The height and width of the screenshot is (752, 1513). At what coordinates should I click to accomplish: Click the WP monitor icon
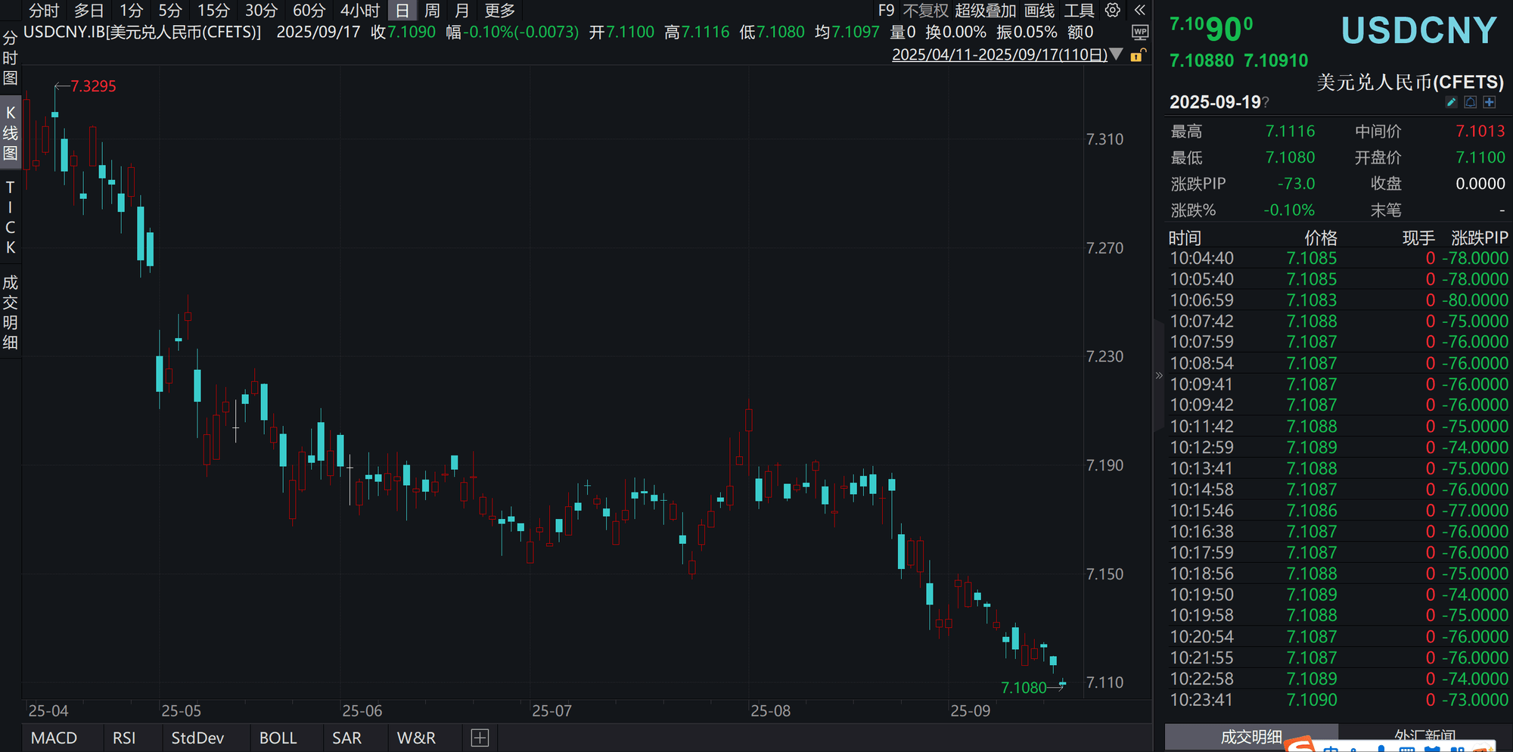pos(1139,33)
